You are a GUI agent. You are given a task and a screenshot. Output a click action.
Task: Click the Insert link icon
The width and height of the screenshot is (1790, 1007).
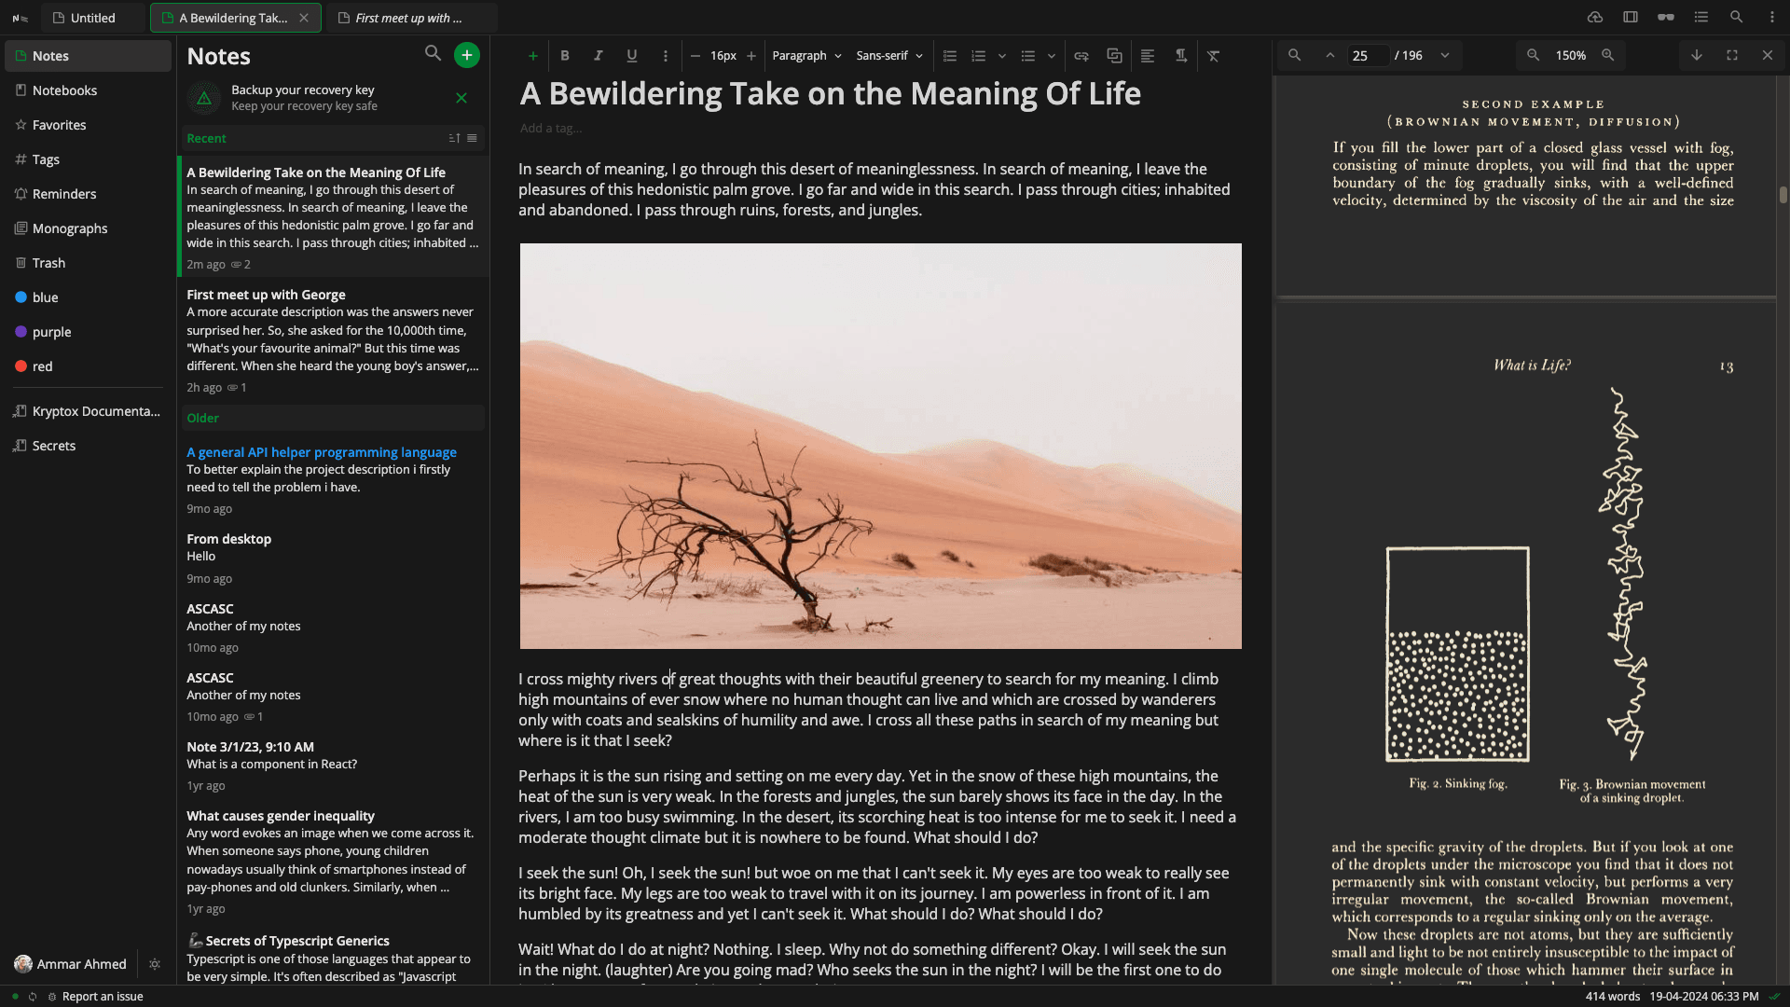pyautogui.click(x=1081, y=55)
